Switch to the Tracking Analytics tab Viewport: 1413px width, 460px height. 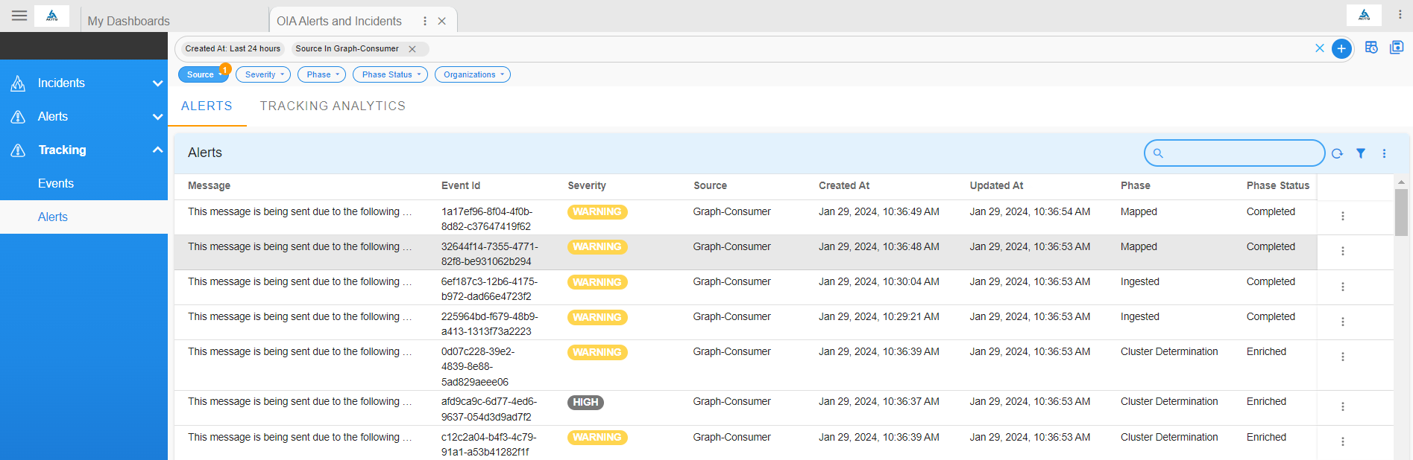(x=333, y=106)
